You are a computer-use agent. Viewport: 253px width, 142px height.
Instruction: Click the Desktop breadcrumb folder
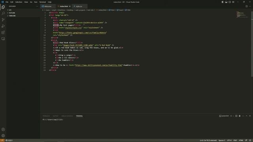(x=70, y=10)
